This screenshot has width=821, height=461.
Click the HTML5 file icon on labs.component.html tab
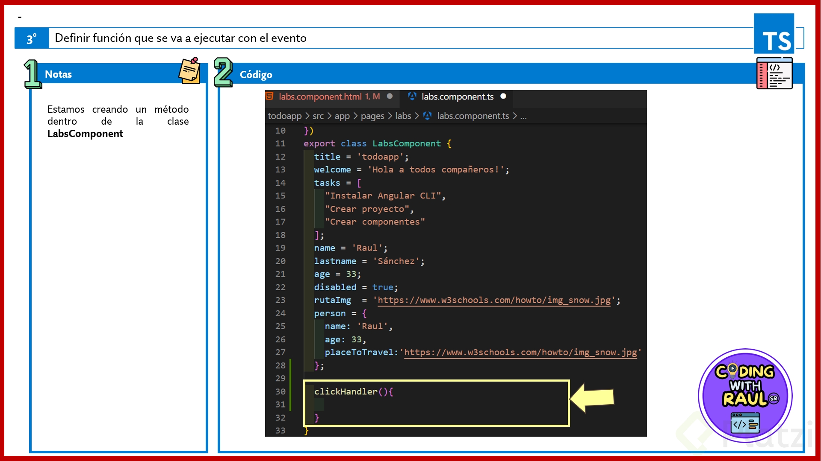(269, 96)
